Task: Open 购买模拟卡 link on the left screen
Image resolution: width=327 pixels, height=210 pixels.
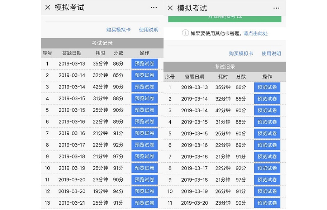Action: point(118,30)
